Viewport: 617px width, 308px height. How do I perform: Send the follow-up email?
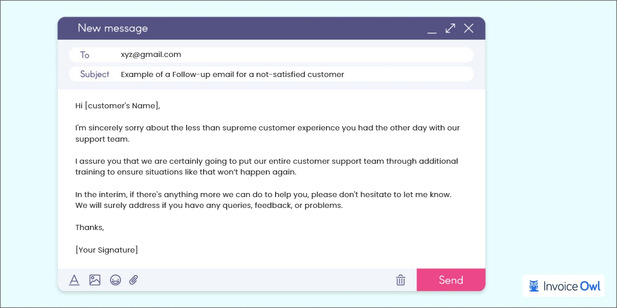[451, 280]
